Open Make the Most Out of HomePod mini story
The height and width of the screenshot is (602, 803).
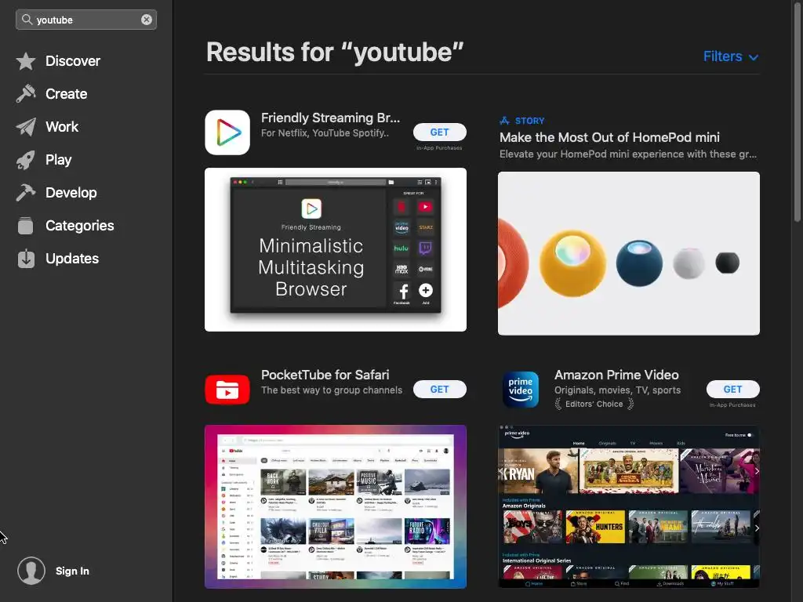[609, 137]
